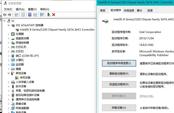Click the Intel Corporation provider text
The width and height of the screenshot is (174, 113).
point(150,32)
